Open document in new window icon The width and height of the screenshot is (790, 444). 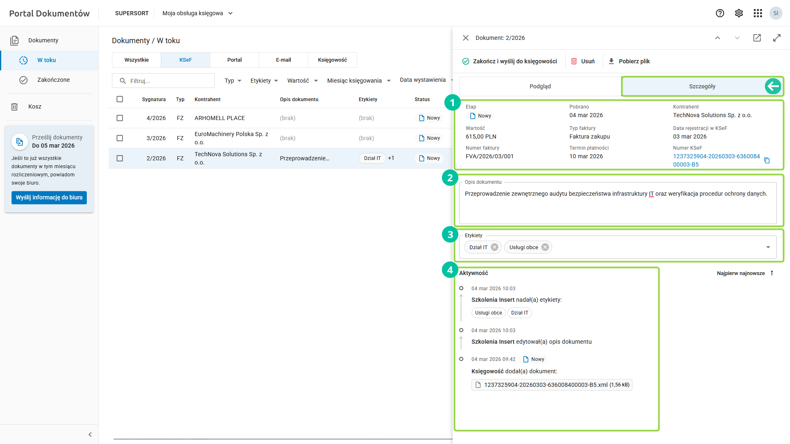[757, 38]
